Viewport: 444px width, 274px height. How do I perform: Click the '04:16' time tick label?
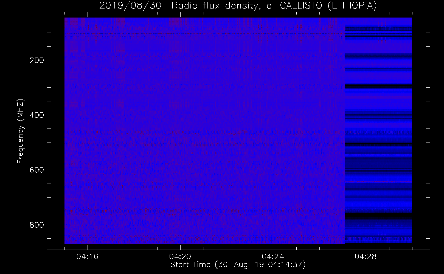[x=88, y=257]
